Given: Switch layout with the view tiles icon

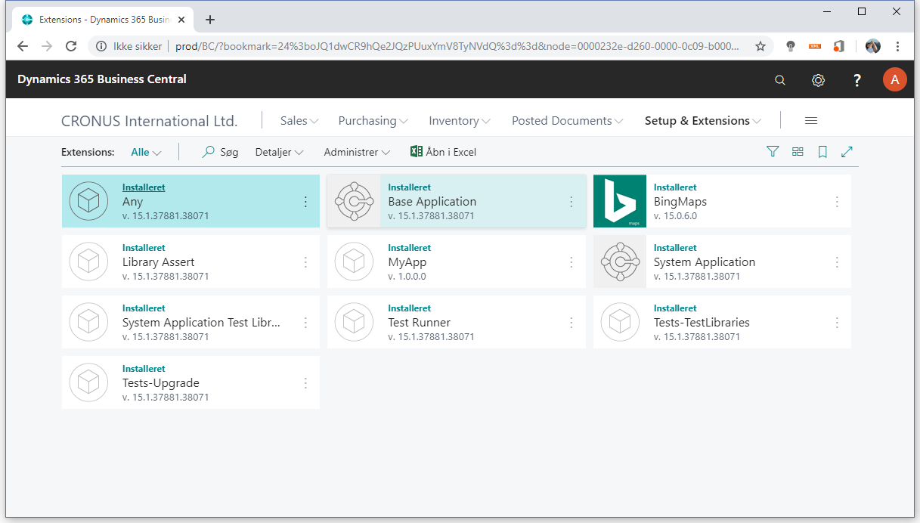Looking at the screenshot, I should (798, 152).
